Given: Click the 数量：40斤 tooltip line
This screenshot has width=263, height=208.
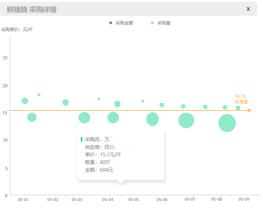Looking at the screenshot, I should (x=97, y=162).
